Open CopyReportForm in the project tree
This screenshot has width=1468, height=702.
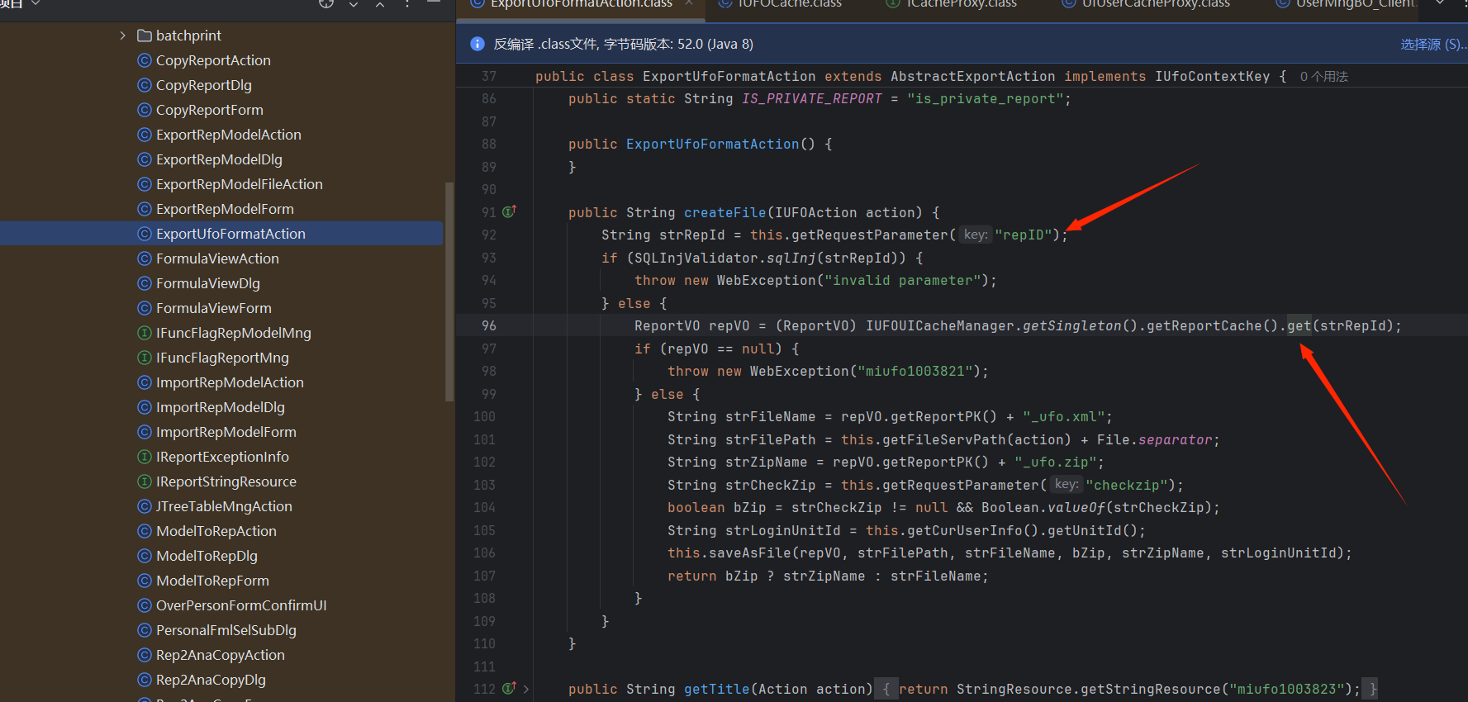(210, 110)
